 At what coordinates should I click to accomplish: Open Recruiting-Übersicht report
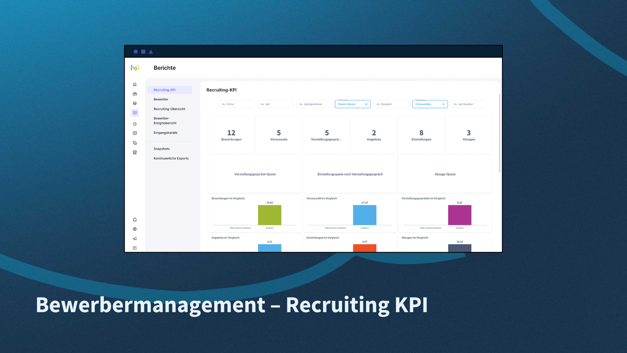click(169, 109)
